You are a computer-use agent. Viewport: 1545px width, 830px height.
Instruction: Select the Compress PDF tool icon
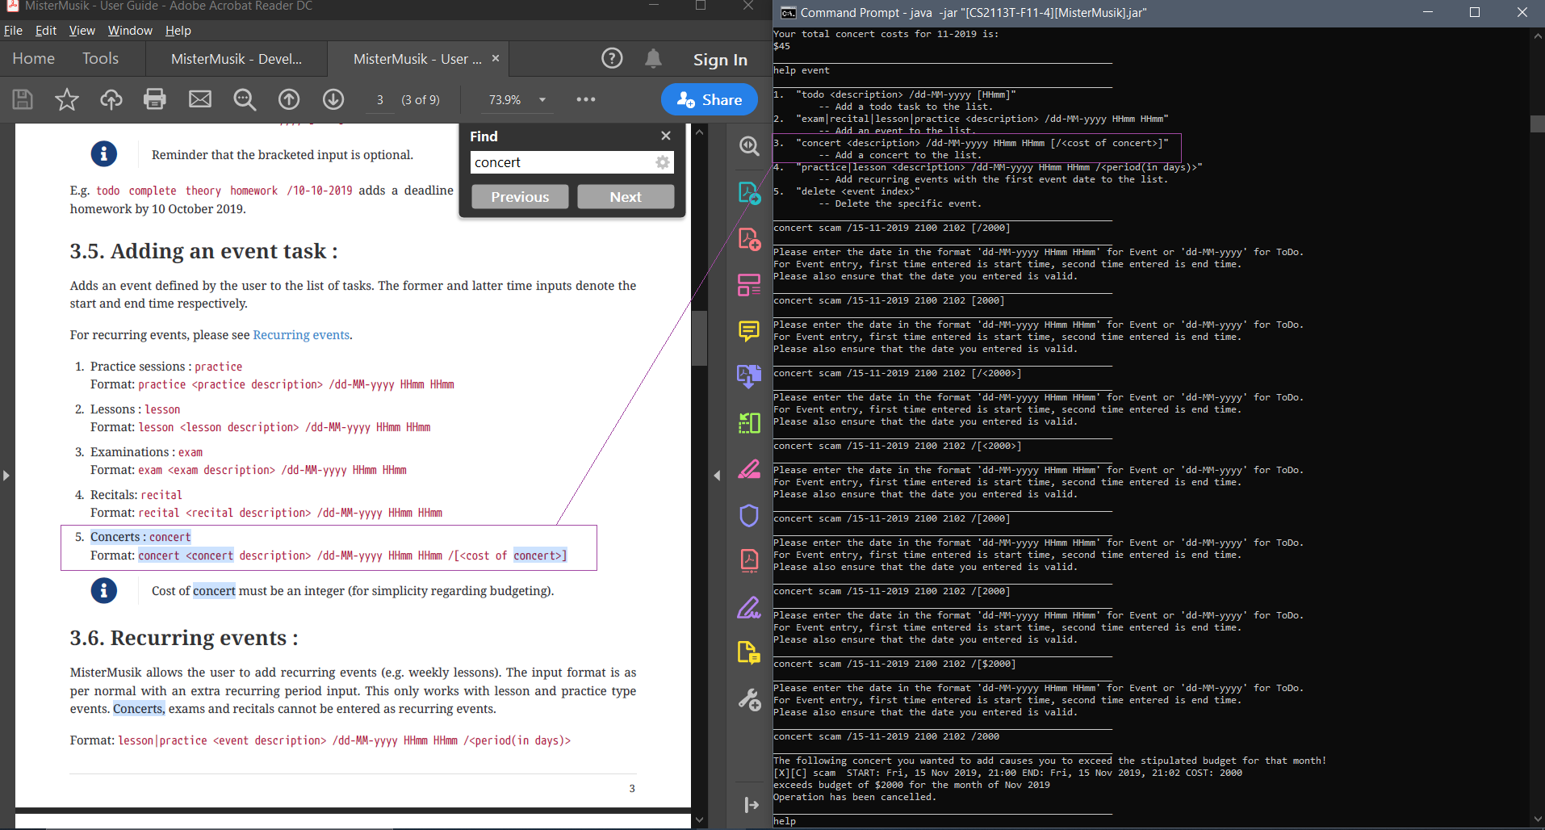(x=749, y=560)
